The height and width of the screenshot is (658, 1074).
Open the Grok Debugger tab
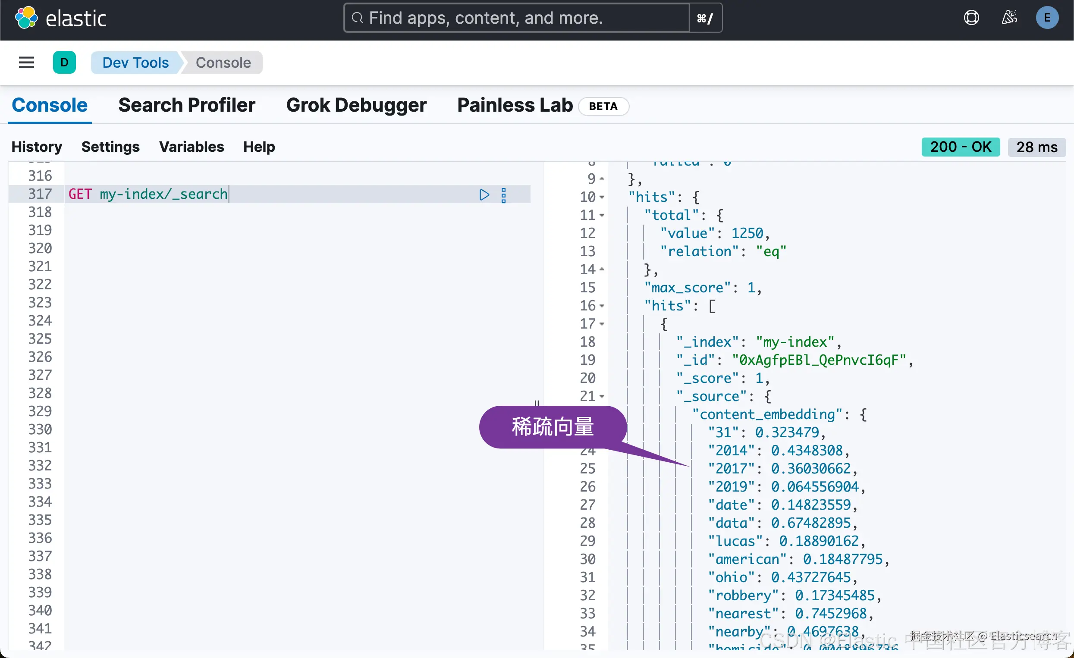[x=356, y=105]
